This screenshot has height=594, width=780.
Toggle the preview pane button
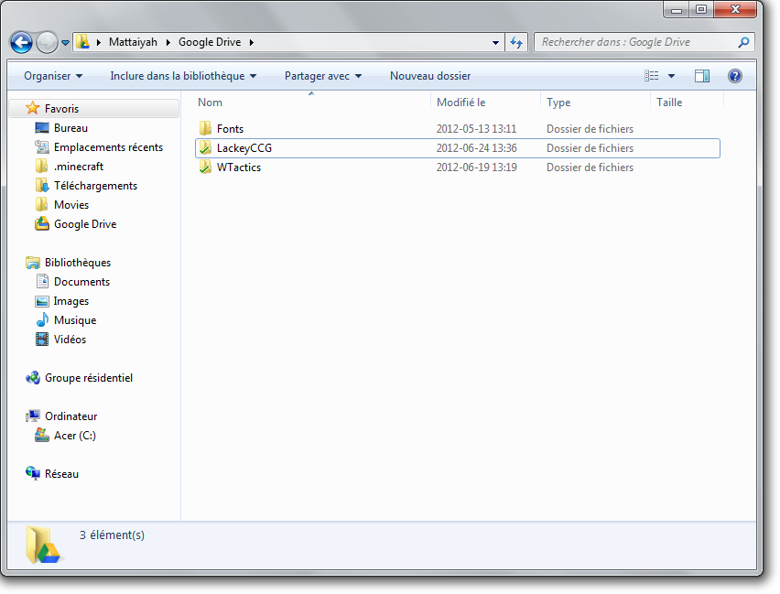click(702, 76)
